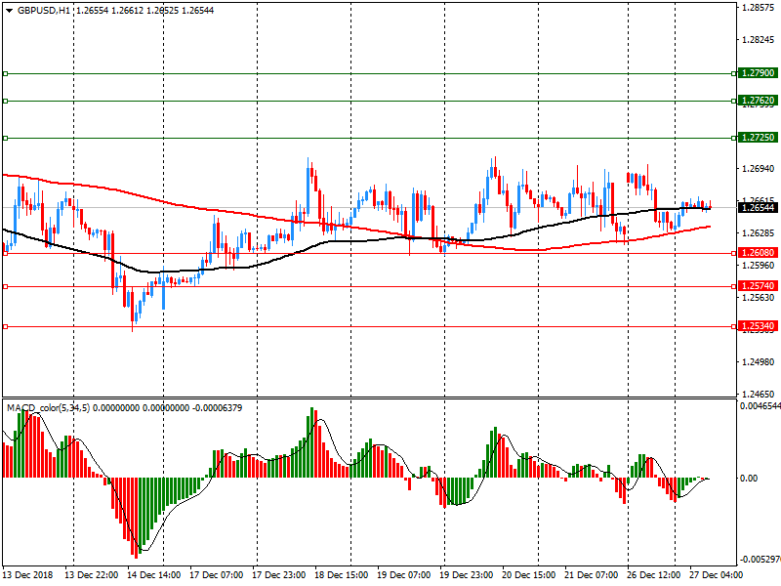The image size is (781, 586).
Task: Select the red 1.26080 price level tag
Action: [x=758, y=253]
